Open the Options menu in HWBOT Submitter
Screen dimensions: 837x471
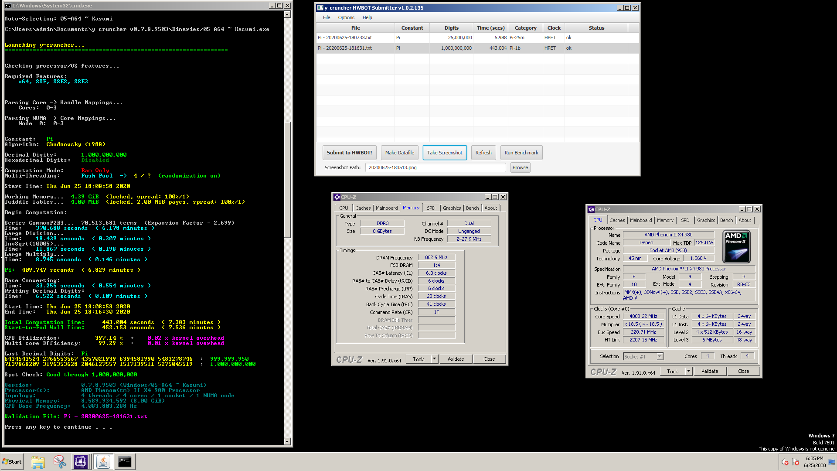point(346,18)
